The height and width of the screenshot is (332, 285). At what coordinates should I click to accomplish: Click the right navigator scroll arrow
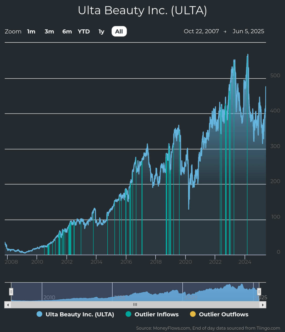click(263, 305)
